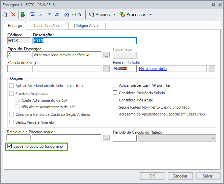Check Considera Incidência Salário option

click(x=115, y=93)
